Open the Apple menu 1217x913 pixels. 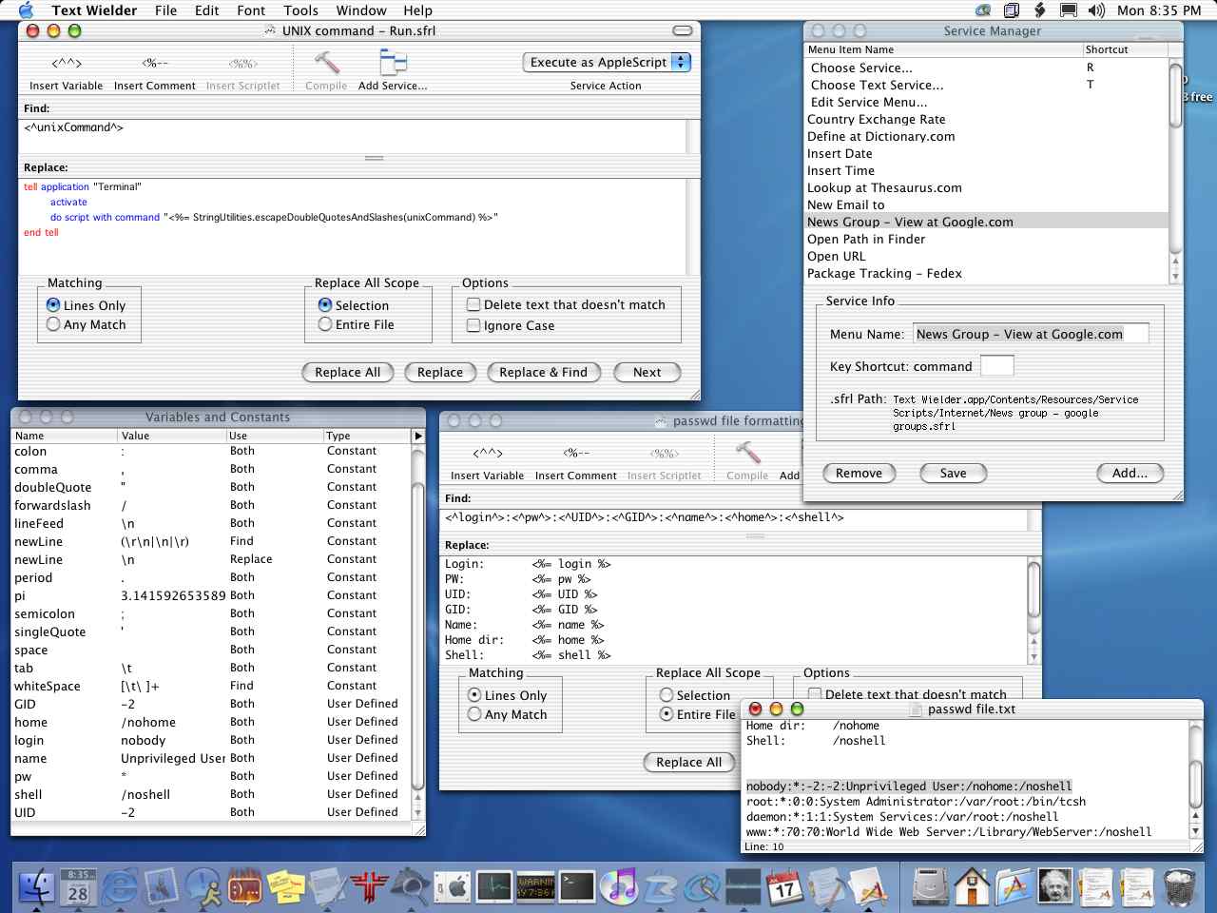tap(26, 10)
